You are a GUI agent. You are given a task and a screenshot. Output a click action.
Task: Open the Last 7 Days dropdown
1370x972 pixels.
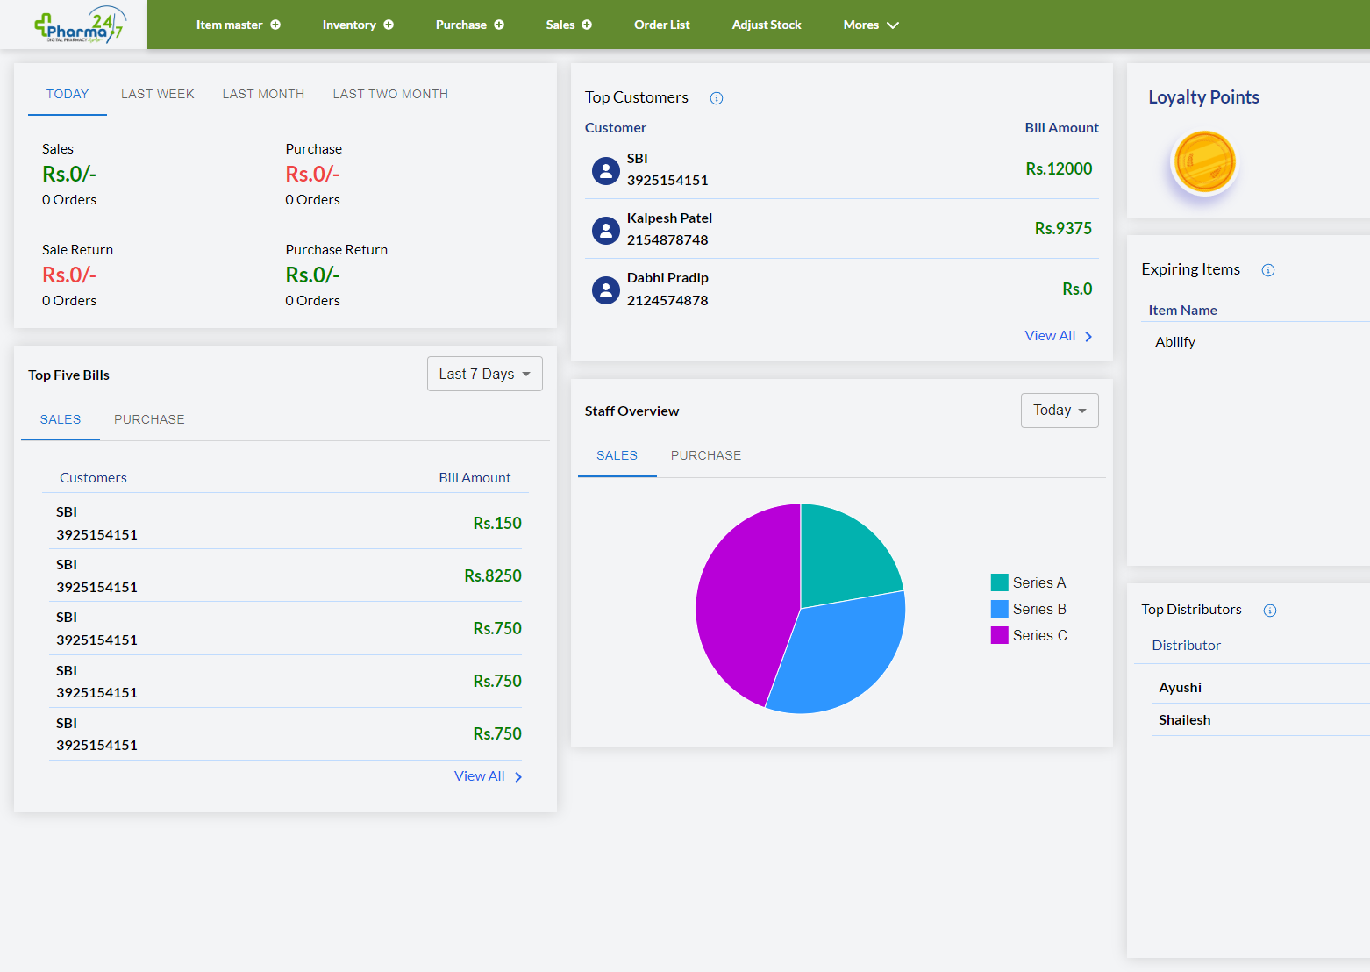(484, 374)
